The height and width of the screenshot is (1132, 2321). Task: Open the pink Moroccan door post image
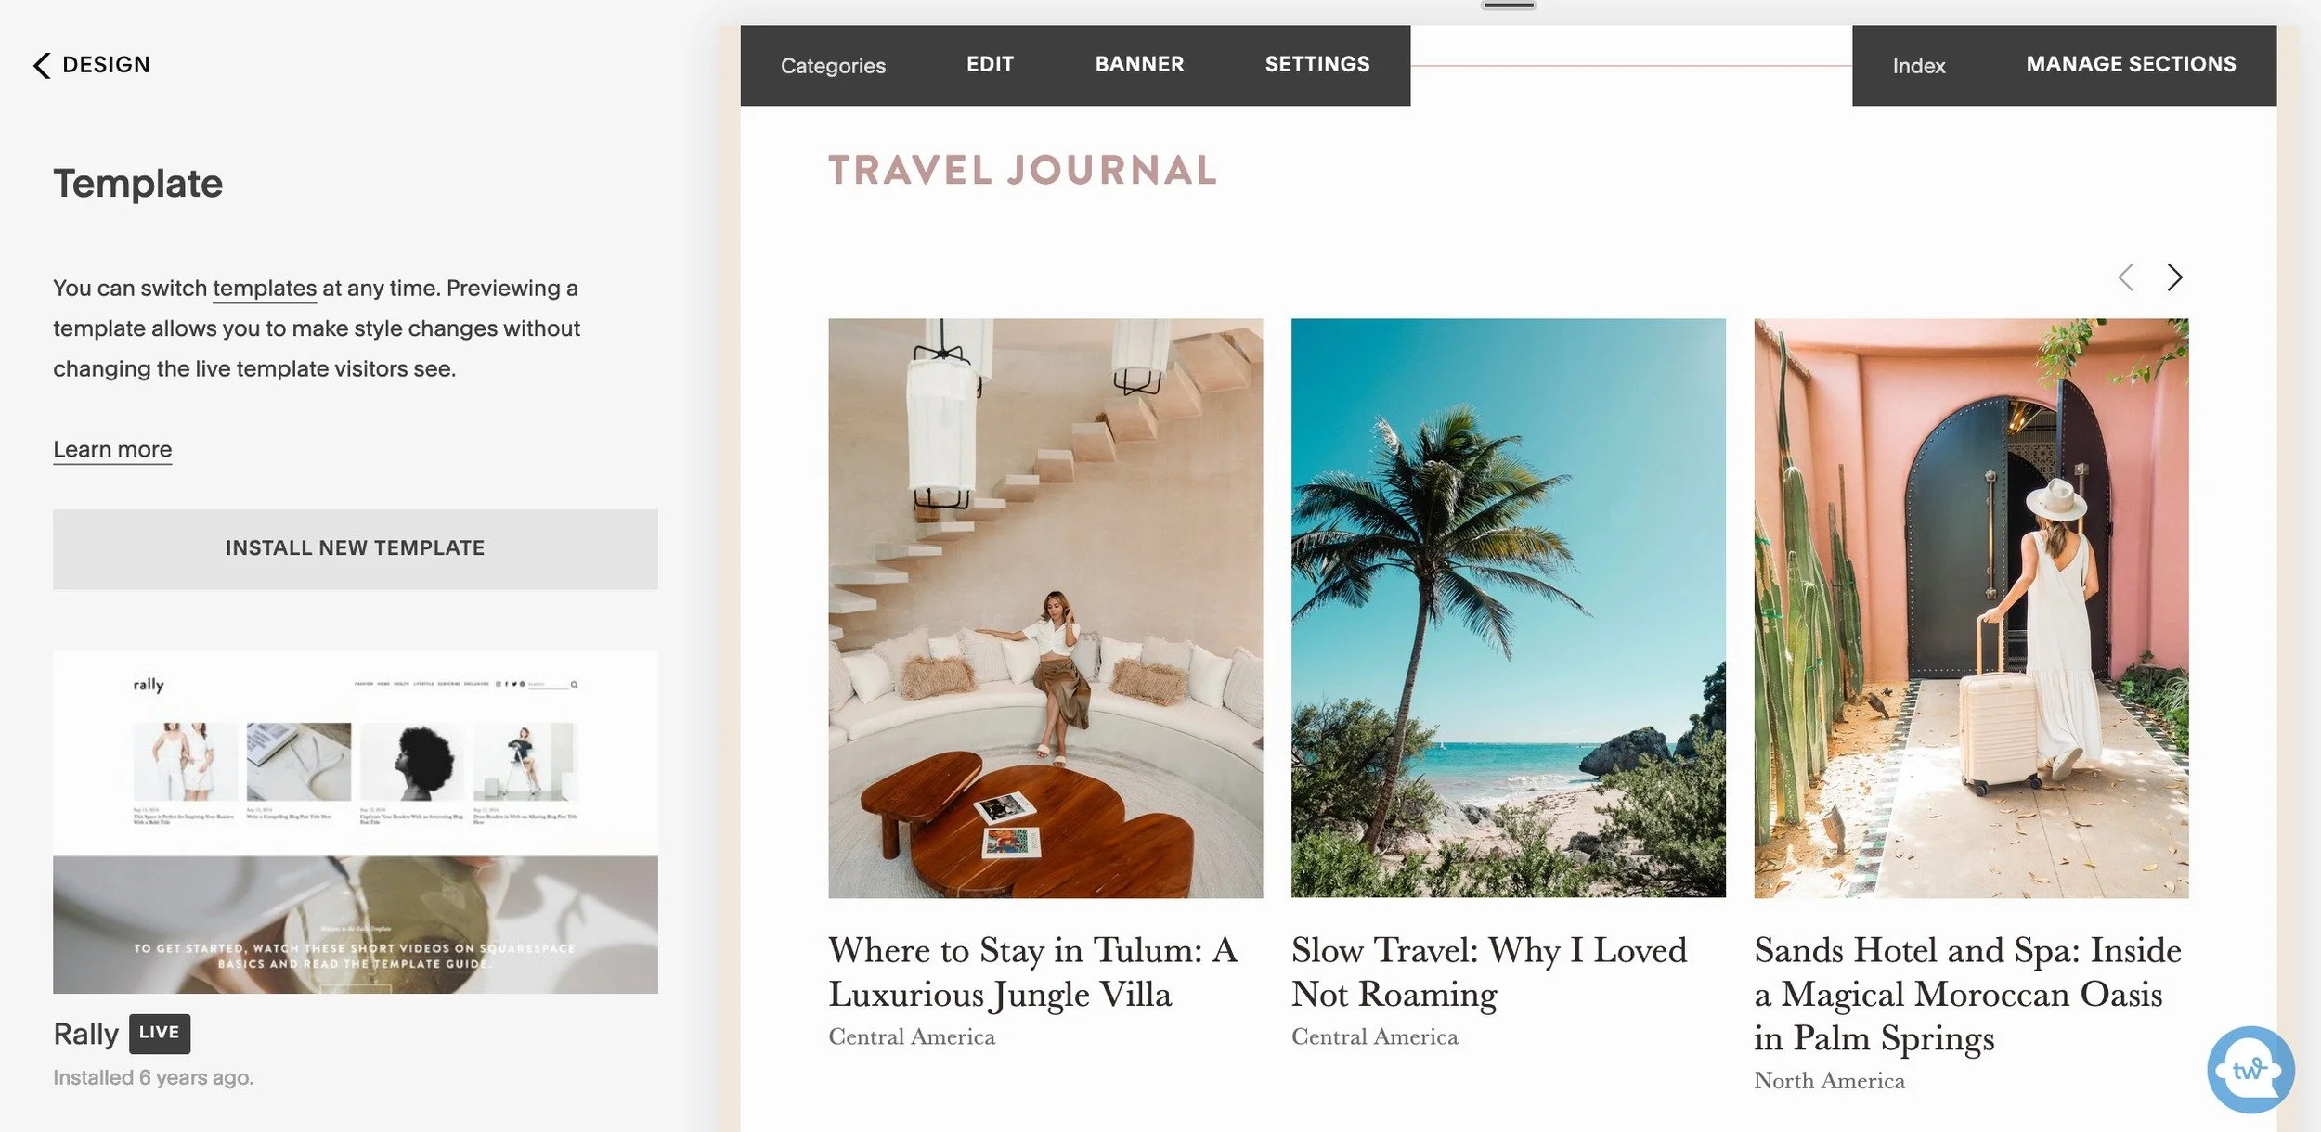(1971, 608)
